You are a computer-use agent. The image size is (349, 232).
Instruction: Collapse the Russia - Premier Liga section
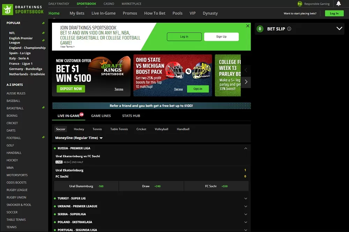click(x=246, y=148)
